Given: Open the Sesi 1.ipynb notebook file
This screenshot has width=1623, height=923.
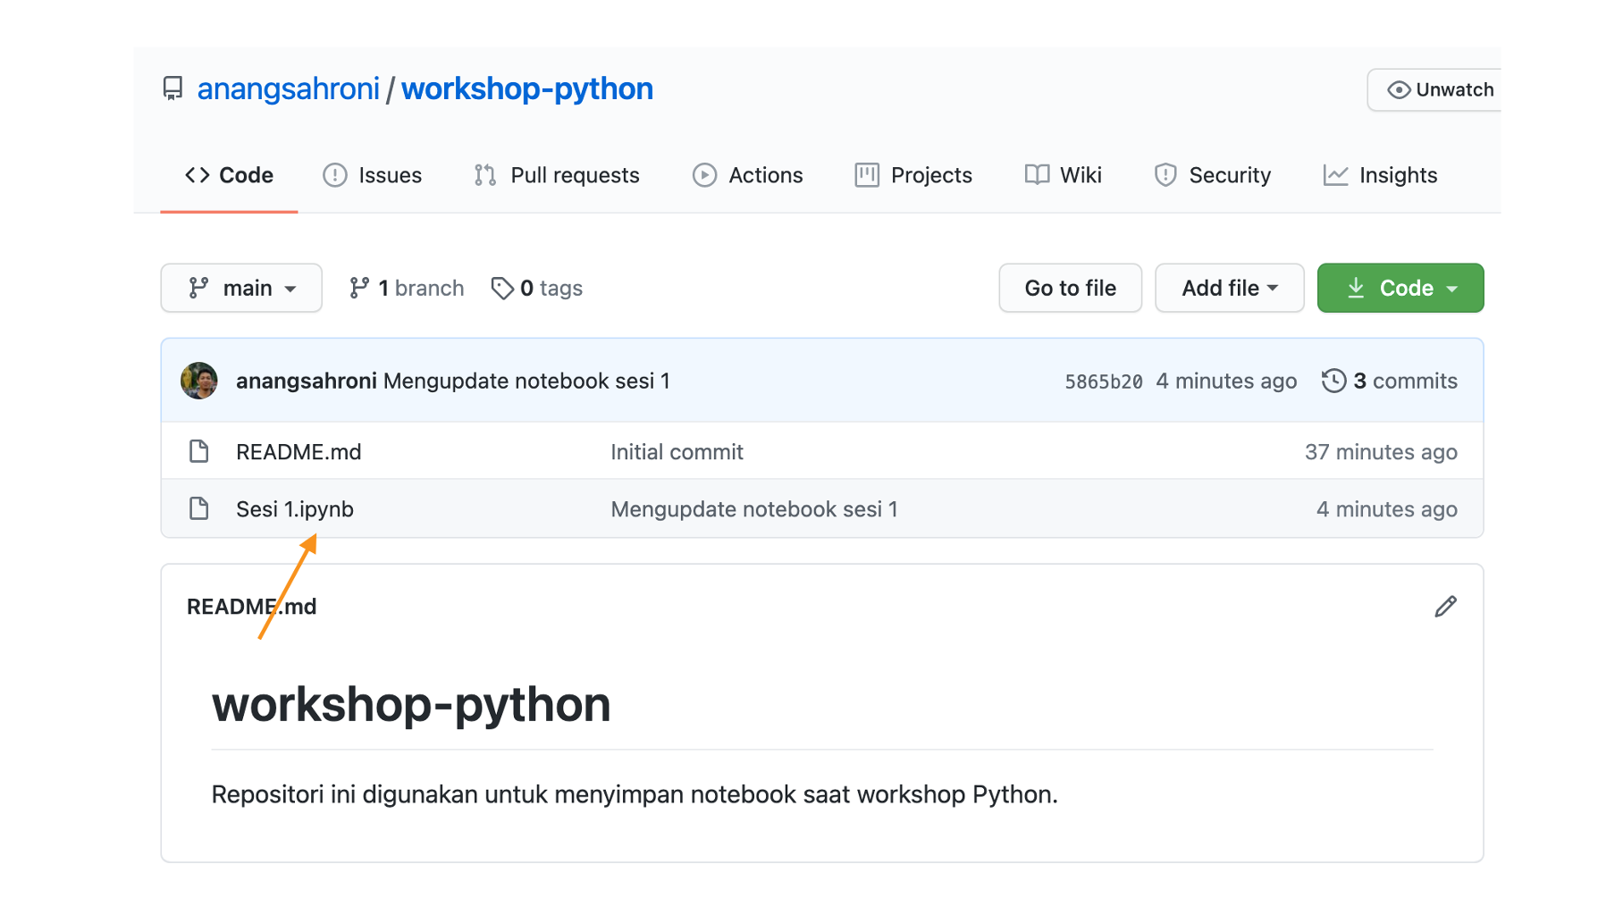Looking at the screenshot, I should click(295, 509).
